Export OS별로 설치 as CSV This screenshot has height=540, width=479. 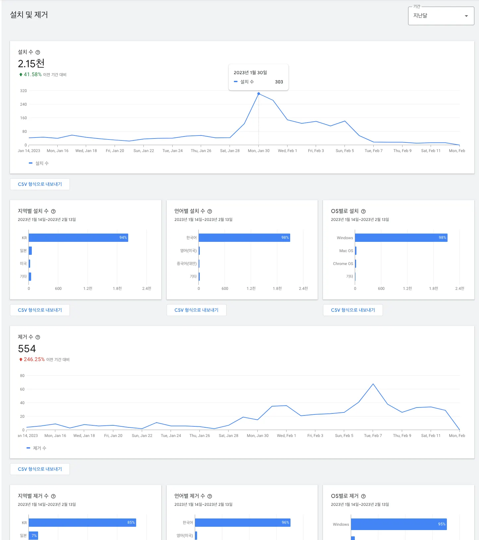pyautogui.click(x=353, y=310)
